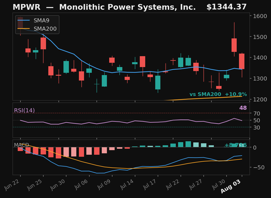Click the MACD 0 axis label

(x=255, y=148)
